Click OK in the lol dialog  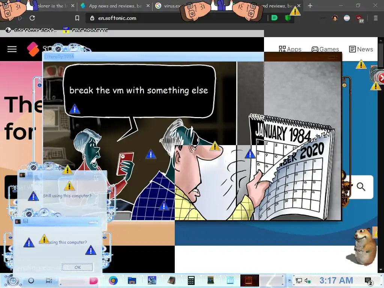77,267
